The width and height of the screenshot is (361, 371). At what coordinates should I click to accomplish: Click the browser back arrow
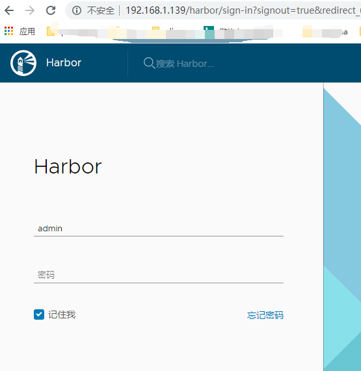point(9,10)
